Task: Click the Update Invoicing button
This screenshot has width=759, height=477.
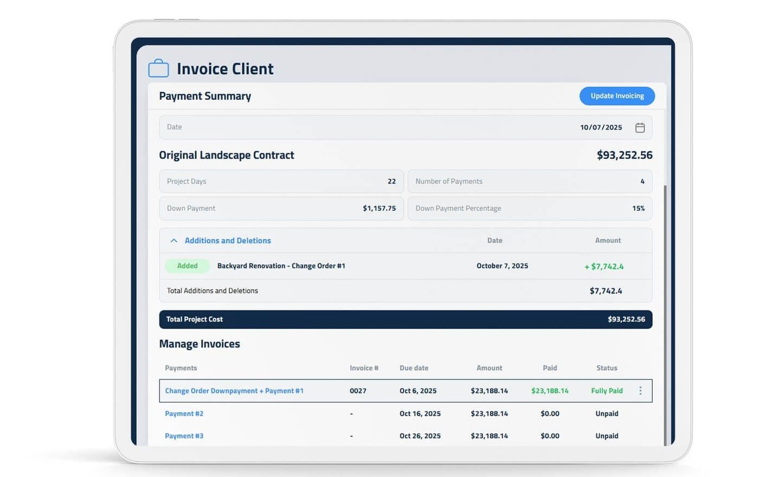Action: tap(617, 96)
